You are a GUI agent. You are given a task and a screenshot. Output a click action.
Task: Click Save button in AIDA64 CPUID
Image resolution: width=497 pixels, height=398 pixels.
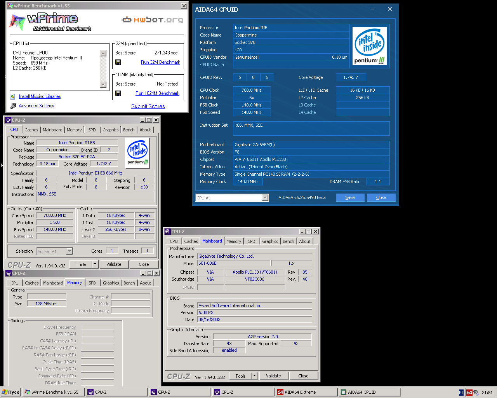pos(350,197)
